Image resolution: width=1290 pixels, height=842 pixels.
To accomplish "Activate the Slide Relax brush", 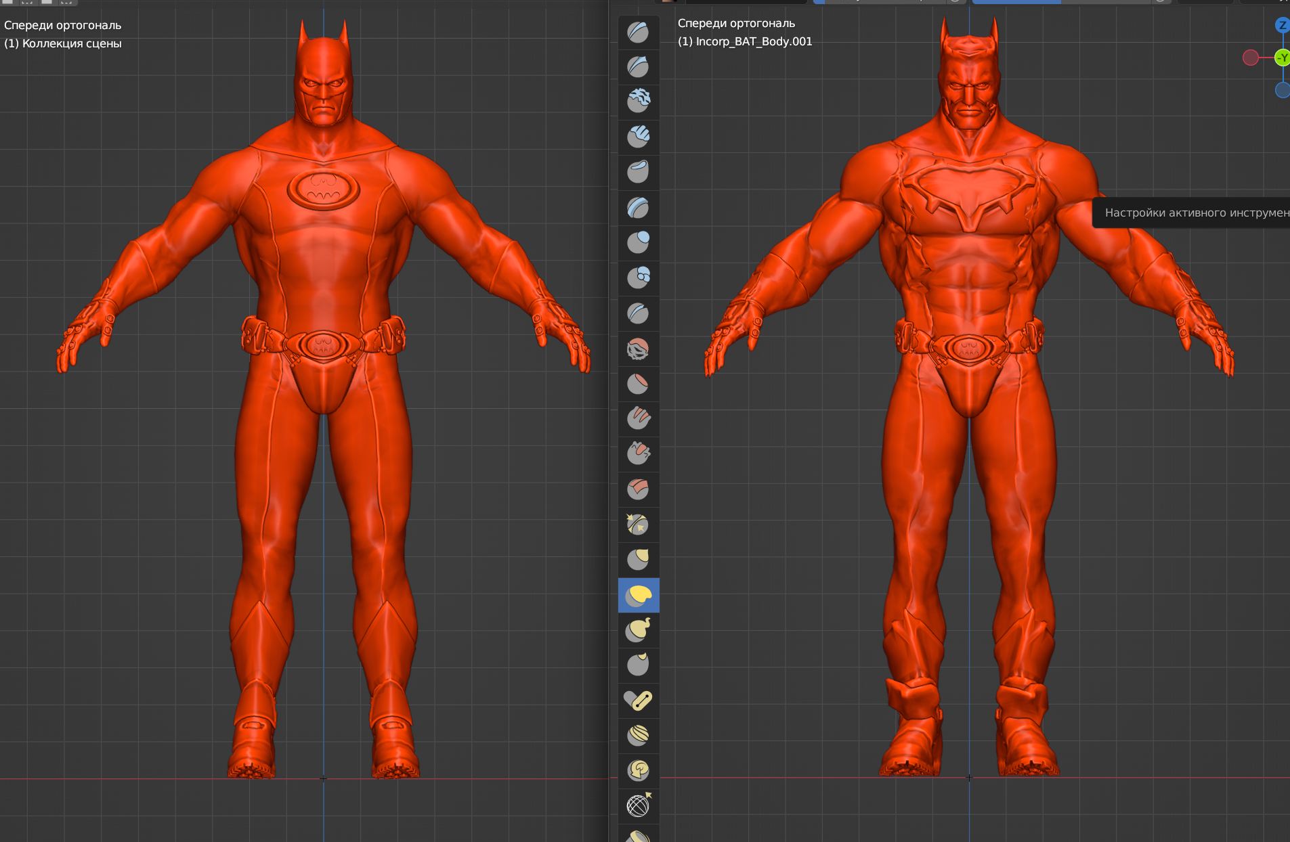I will pyautogui.click(x=639, y=806).
